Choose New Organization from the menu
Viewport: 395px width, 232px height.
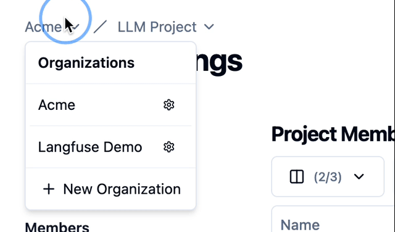(111, 189)
